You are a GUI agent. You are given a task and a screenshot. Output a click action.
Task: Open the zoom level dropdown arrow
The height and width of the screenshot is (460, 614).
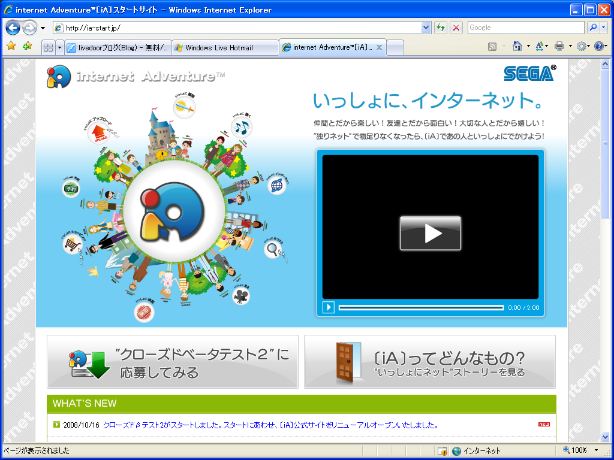pyautogui.click(x=597, y=450)
